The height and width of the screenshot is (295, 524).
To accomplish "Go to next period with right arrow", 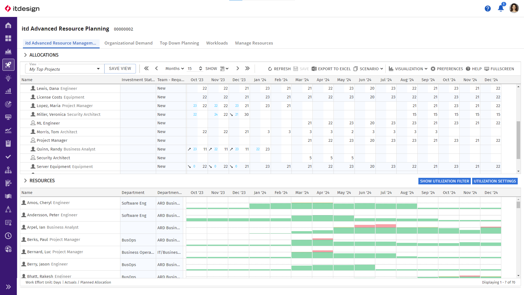I will 237,69.
